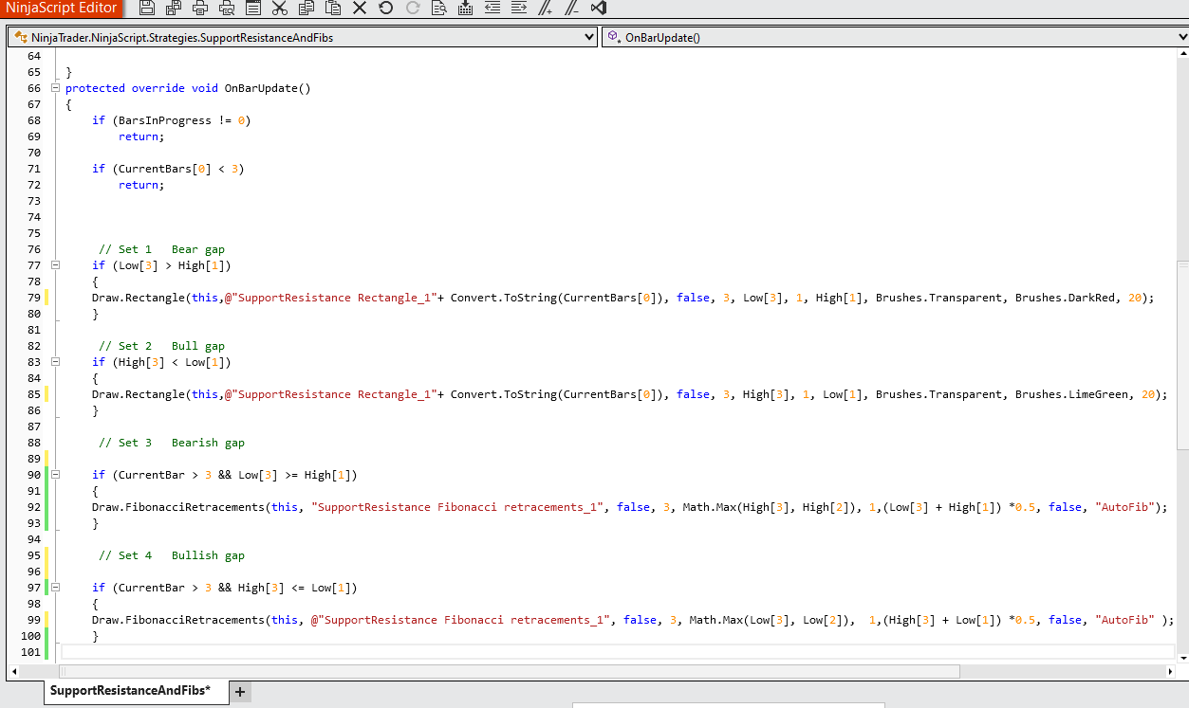
Task: Uncomment selected lines icon
Action: (x=571, y=9)
